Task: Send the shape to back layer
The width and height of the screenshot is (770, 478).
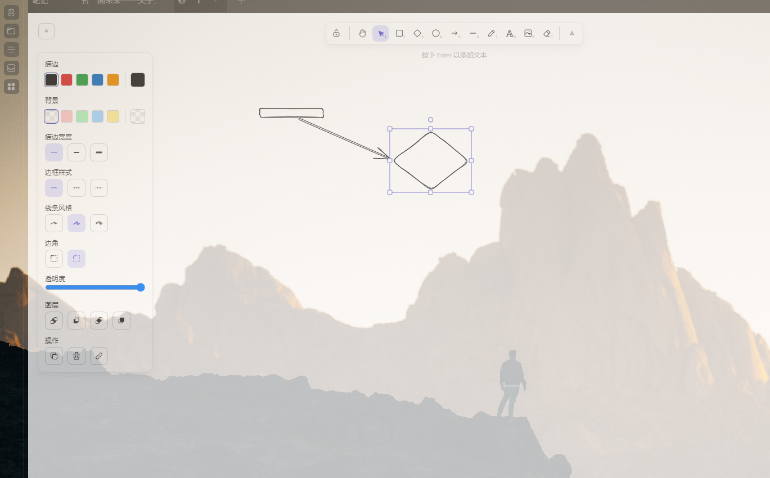Action: click(x=54, y=321)
